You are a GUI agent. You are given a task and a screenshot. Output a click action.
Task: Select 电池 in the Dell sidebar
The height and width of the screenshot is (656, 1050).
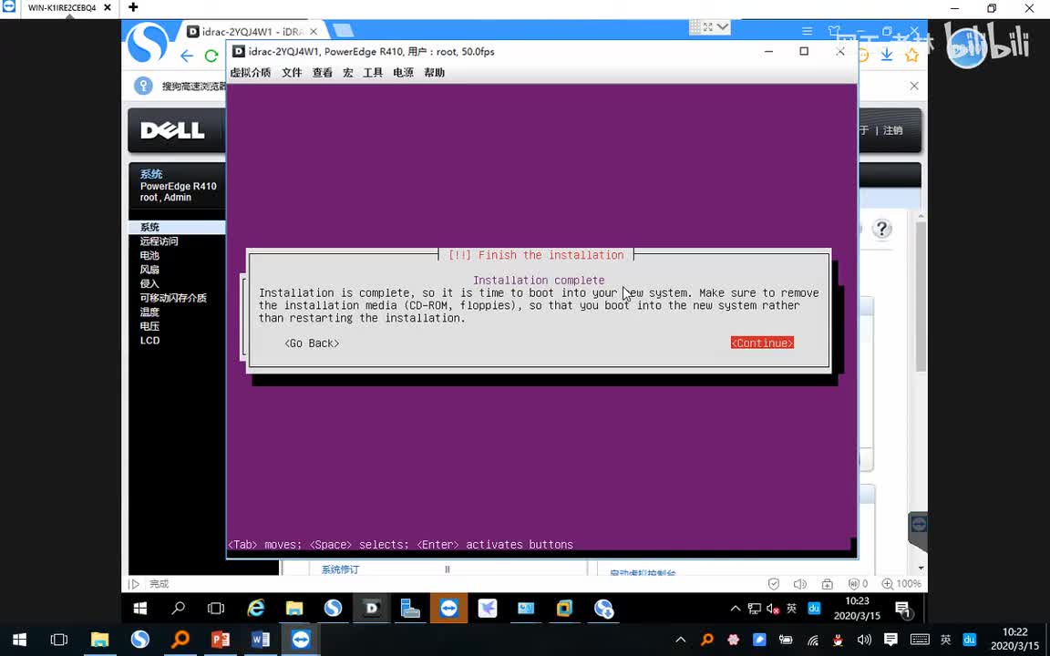(150, 256)
